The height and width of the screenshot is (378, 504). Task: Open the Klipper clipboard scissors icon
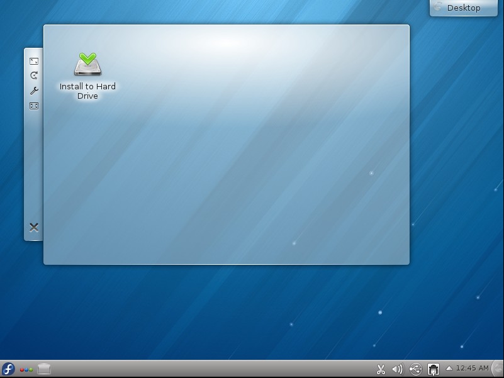pos(381,369)
